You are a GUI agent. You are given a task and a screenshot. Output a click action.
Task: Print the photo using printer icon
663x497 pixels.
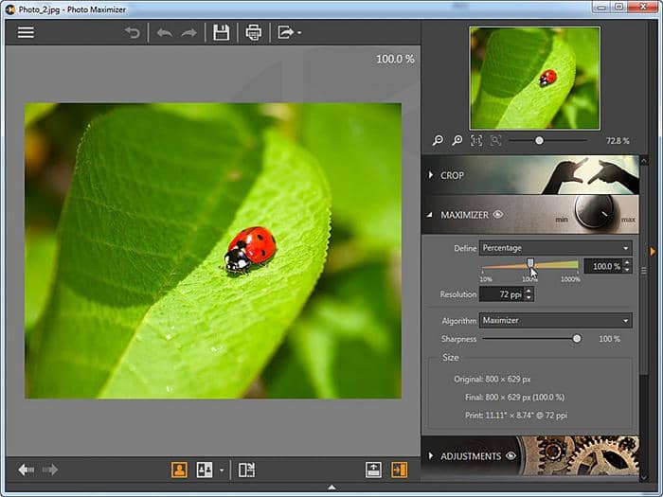pyautogui.click(x=253, y=32)
